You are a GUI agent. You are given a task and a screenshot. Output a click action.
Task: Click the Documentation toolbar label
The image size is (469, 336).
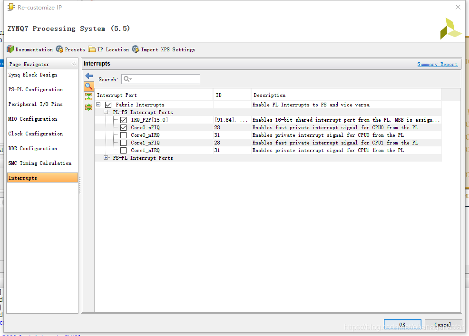(34, 49)
